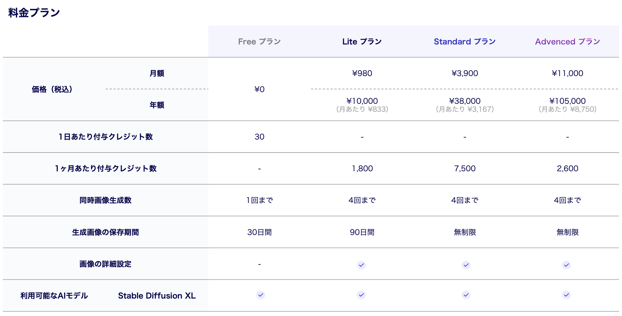Select the Advenced プラン column header
622x316 pixels.
pos(567,42)
